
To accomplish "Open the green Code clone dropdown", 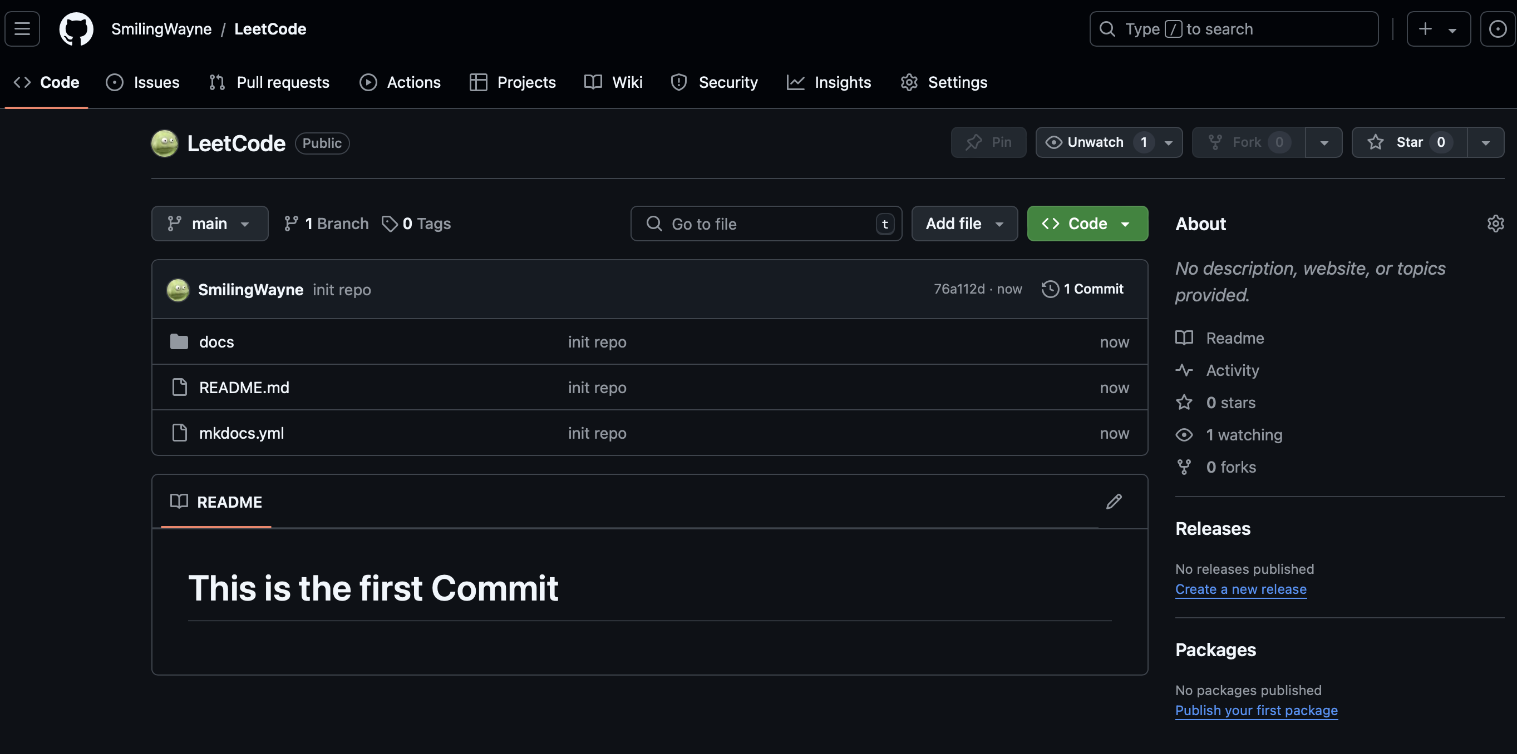I will pyautogui.click(x=1087, y=224).
